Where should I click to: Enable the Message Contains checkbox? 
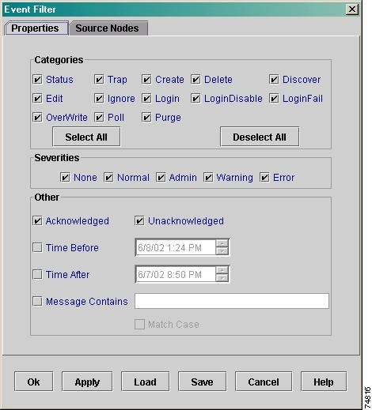pyautogui.click(x=37, y=301)
